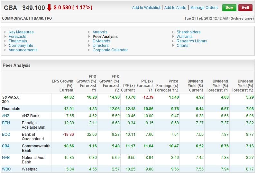Click BOQ's -19.36 EPS growth value
This screenshot has width=257, height=174.
pyautogui.click(x=68, y=135)
